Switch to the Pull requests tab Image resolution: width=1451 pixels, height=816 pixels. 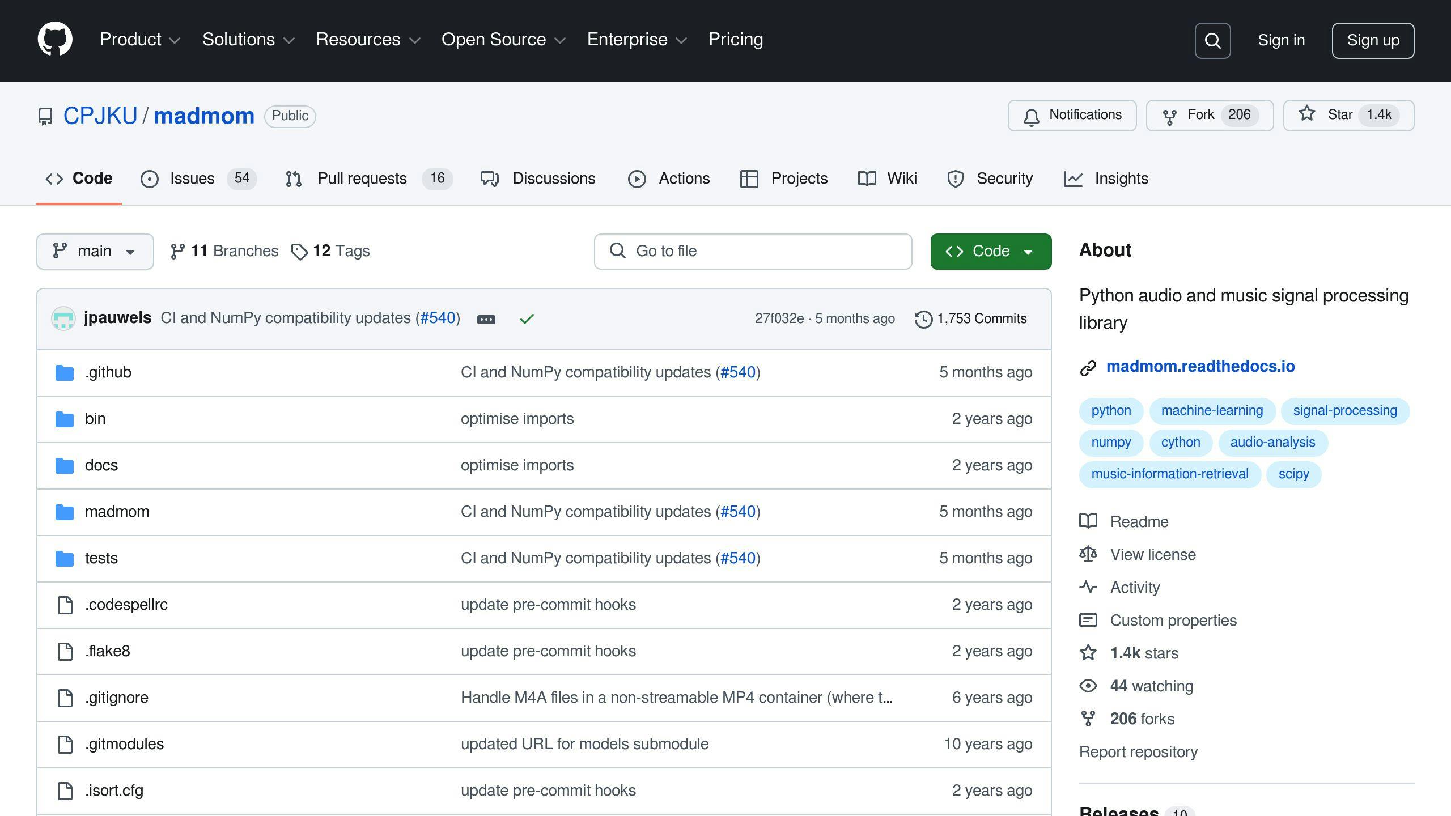click(x=368, y=178)
